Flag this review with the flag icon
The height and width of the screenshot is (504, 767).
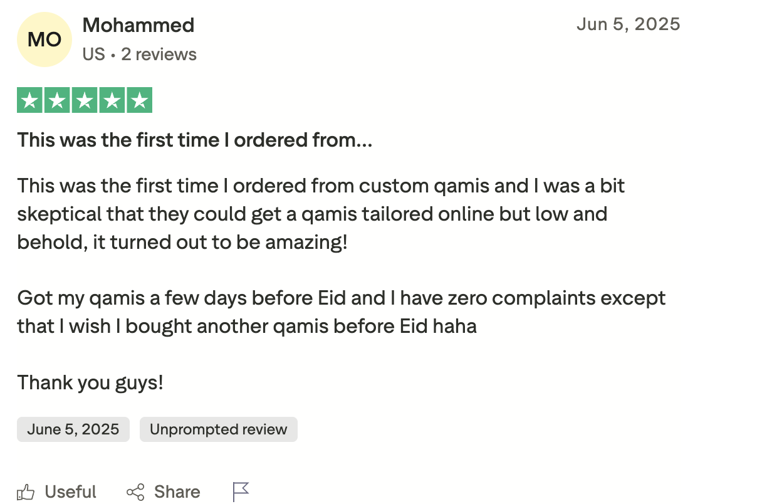(x=241, y=492)
